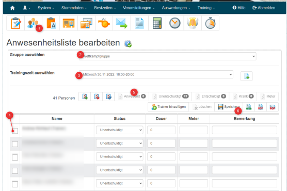This screenshot has width=287, height=191.
Task: Open the Status dropdown in the fifth row
Action: coord(120,183)
